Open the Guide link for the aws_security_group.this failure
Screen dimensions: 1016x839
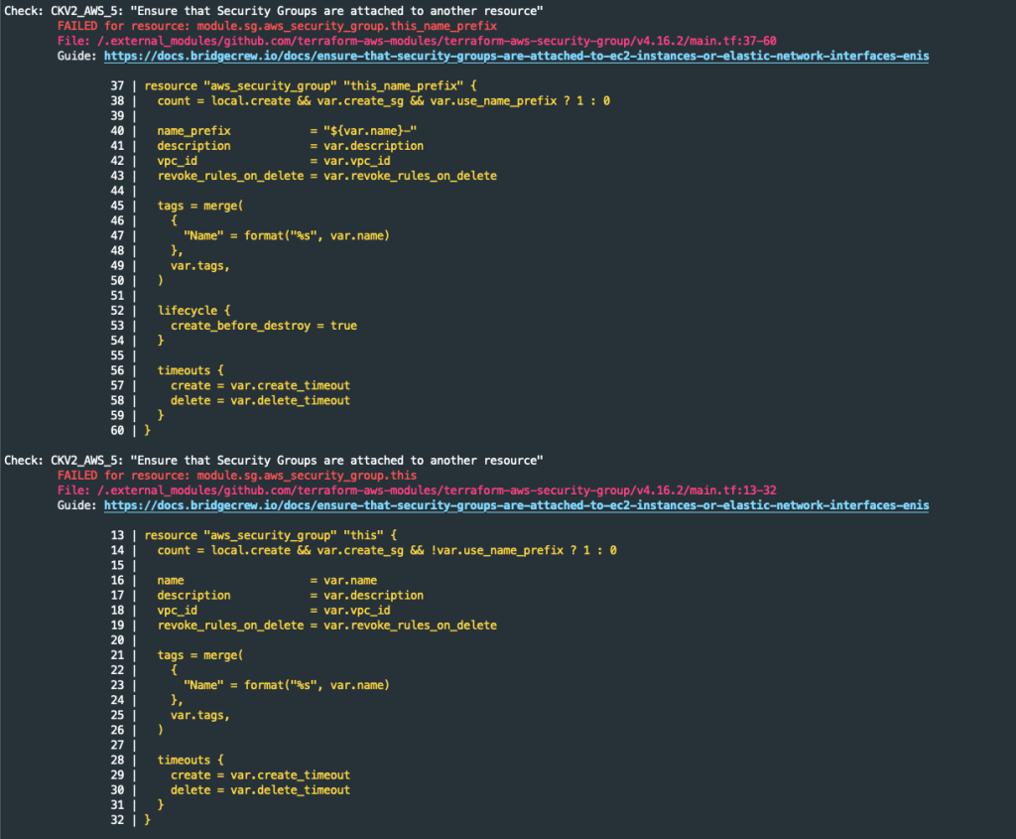tap(516, 505)
